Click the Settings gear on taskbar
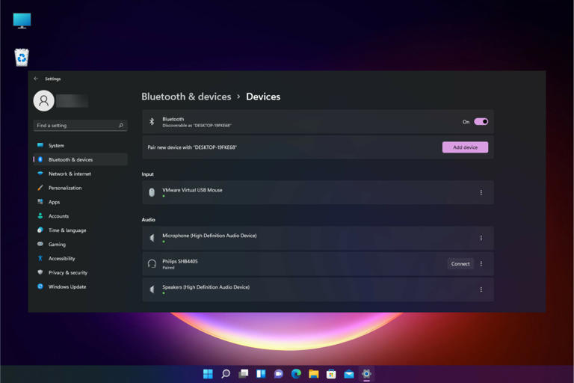 point(366,374)
